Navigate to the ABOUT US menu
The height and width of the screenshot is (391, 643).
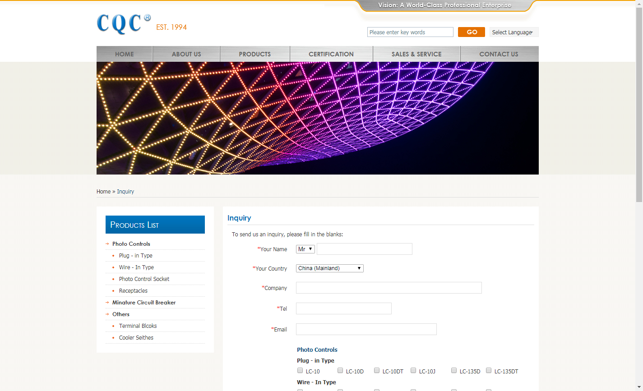coord(186,54)
